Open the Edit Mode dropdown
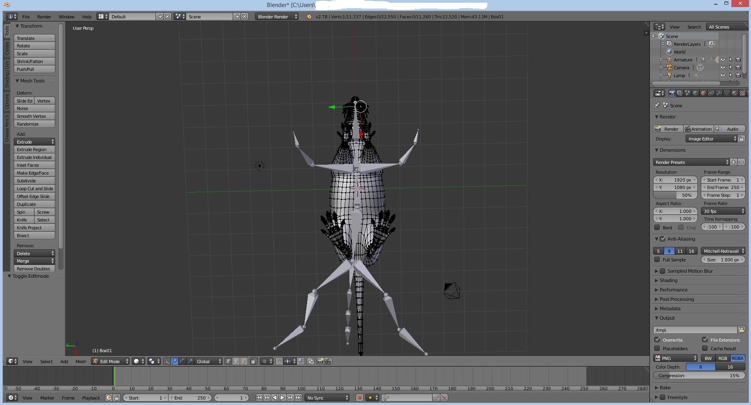 coord(110,361)
